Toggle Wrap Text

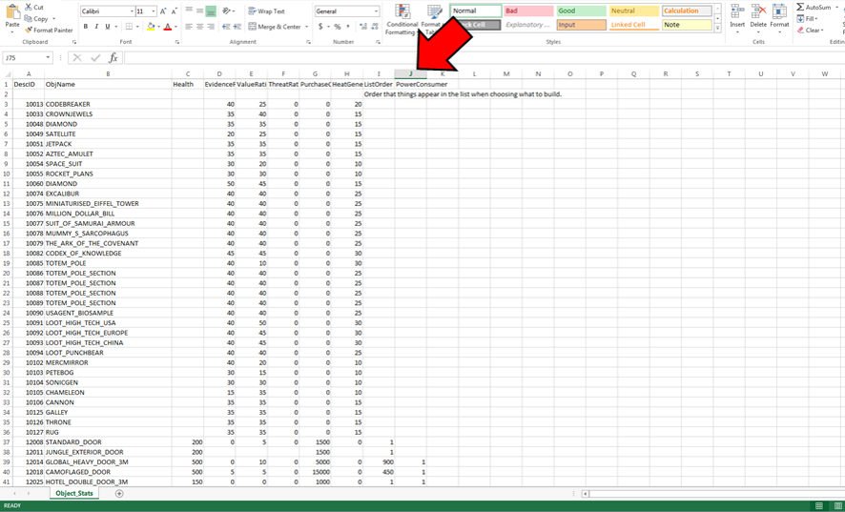266,10
